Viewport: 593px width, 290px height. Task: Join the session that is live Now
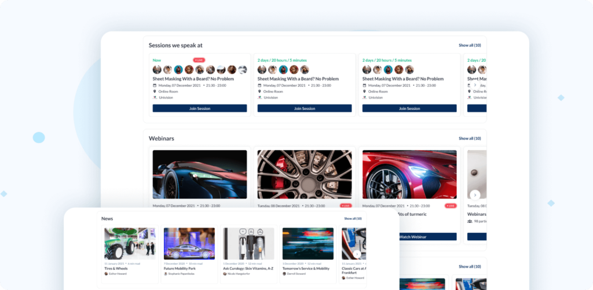200,108
